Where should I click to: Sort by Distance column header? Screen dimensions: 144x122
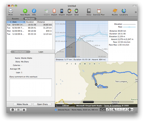45,22
